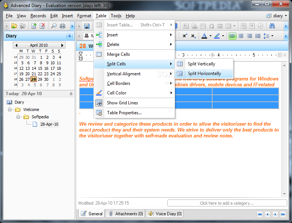
Task: Collapse the Softpedia folder node
Action: pos(18,117)
